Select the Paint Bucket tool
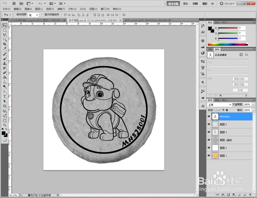Image resolution: width=257 pixels, height=198 pixels. click(x=5, y=77)
